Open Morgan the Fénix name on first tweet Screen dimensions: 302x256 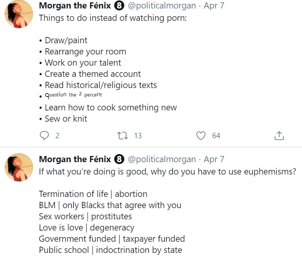coord(75,5)
